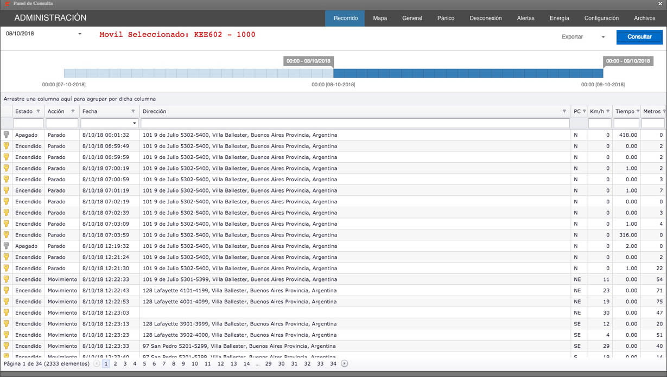
Task: Open the date selector dropdown 08/10/2018
Action: pos(80,34)
